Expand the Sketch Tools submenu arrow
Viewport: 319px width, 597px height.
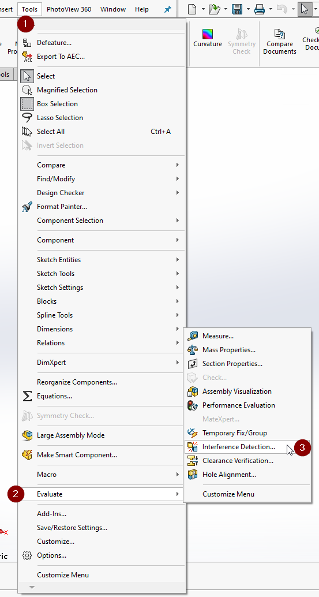point(178,273)
